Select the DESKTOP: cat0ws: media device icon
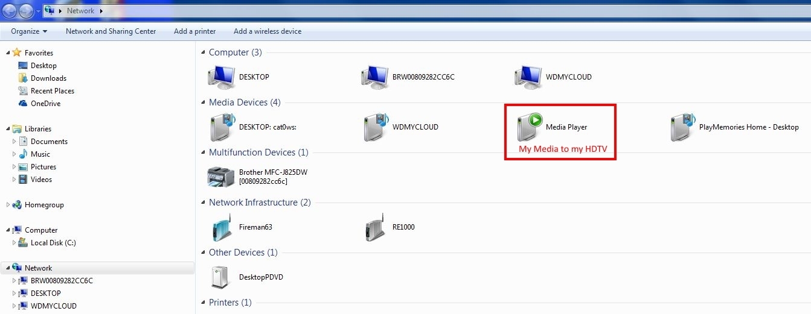Screen dimensions: 811x314 tap(222, 127)
